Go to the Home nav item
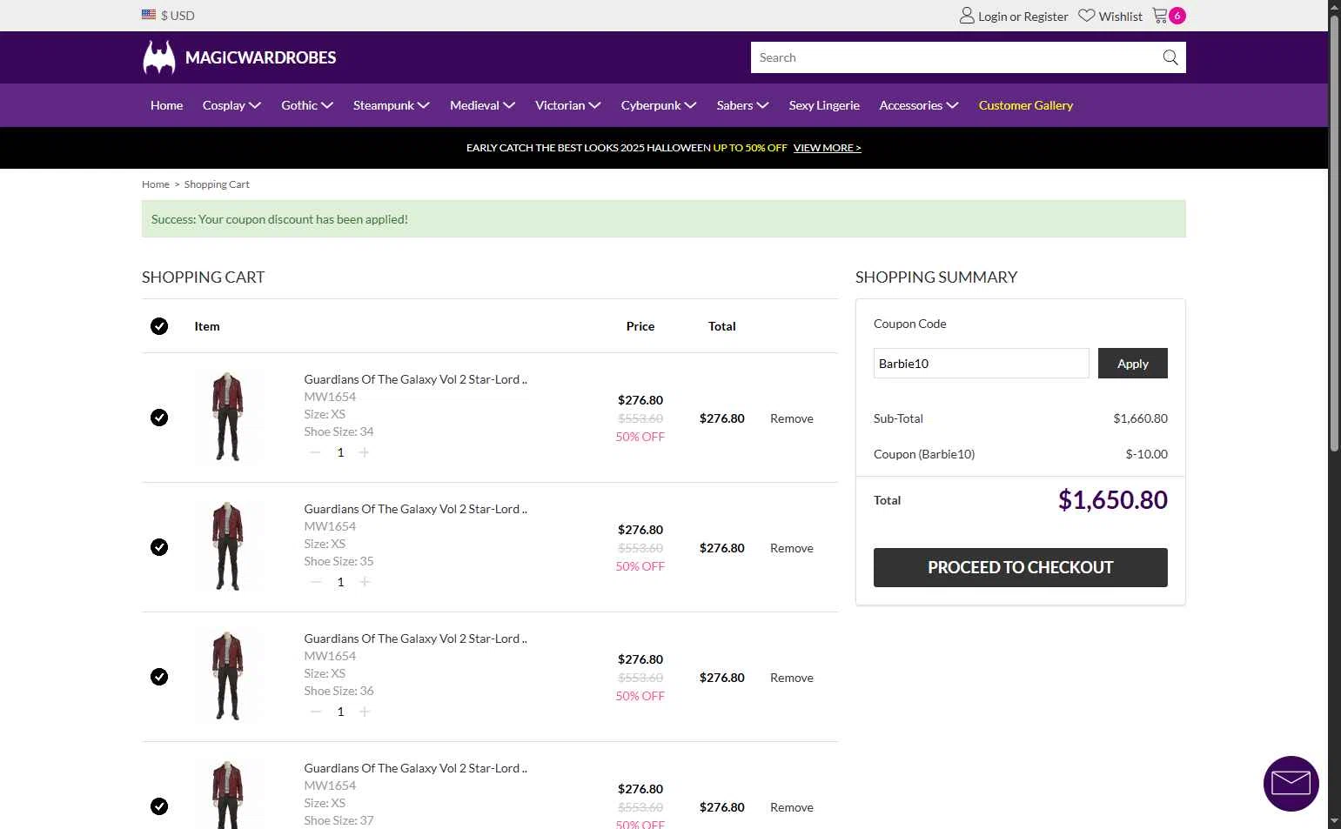Image resolution: width=1341 pixels, height=829 pixels. click(166, 105)
